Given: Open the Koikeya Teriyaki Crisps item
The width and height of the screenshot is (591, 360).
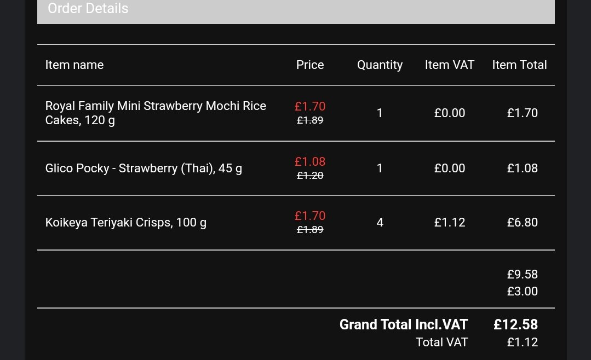Looking at the screenshot, I should point(126,223).
